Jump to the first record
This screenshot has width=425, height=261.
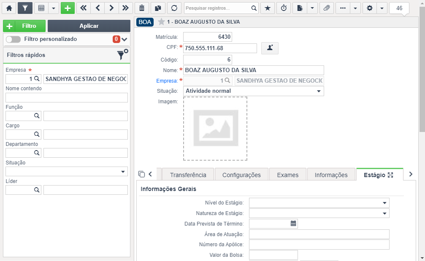(x=84, y=8)
